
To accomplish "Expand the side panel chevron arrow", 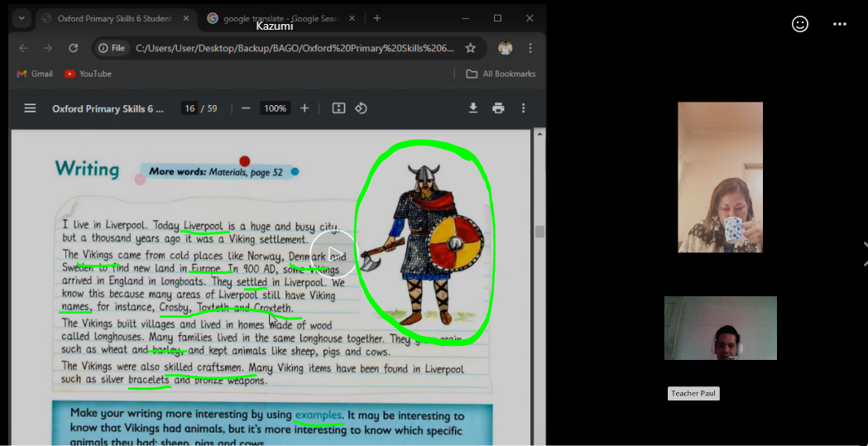I will [865, 253].
